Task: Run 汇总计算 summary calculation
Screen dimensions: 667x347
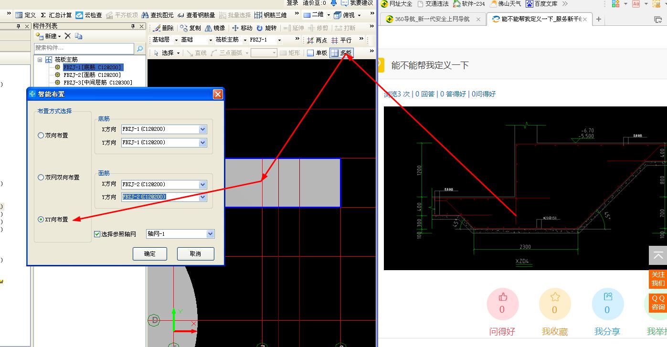Action: 56,15
